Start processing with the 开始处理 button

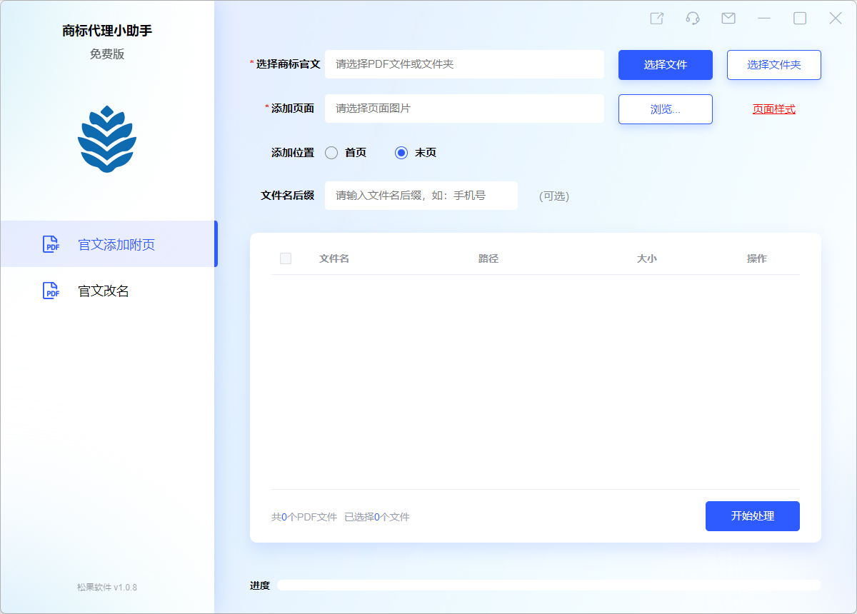[x=752, y=515]
